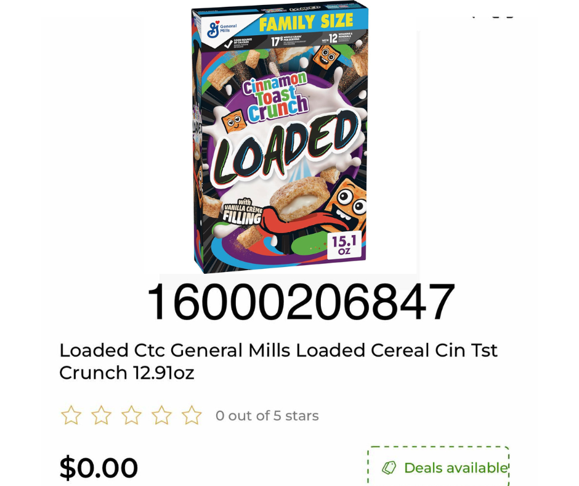This screenshot has width=579, height=486.
Task: Open the Loaded Ctc General Mills product title
Action: pyautogui.click(x=278, y=361)
